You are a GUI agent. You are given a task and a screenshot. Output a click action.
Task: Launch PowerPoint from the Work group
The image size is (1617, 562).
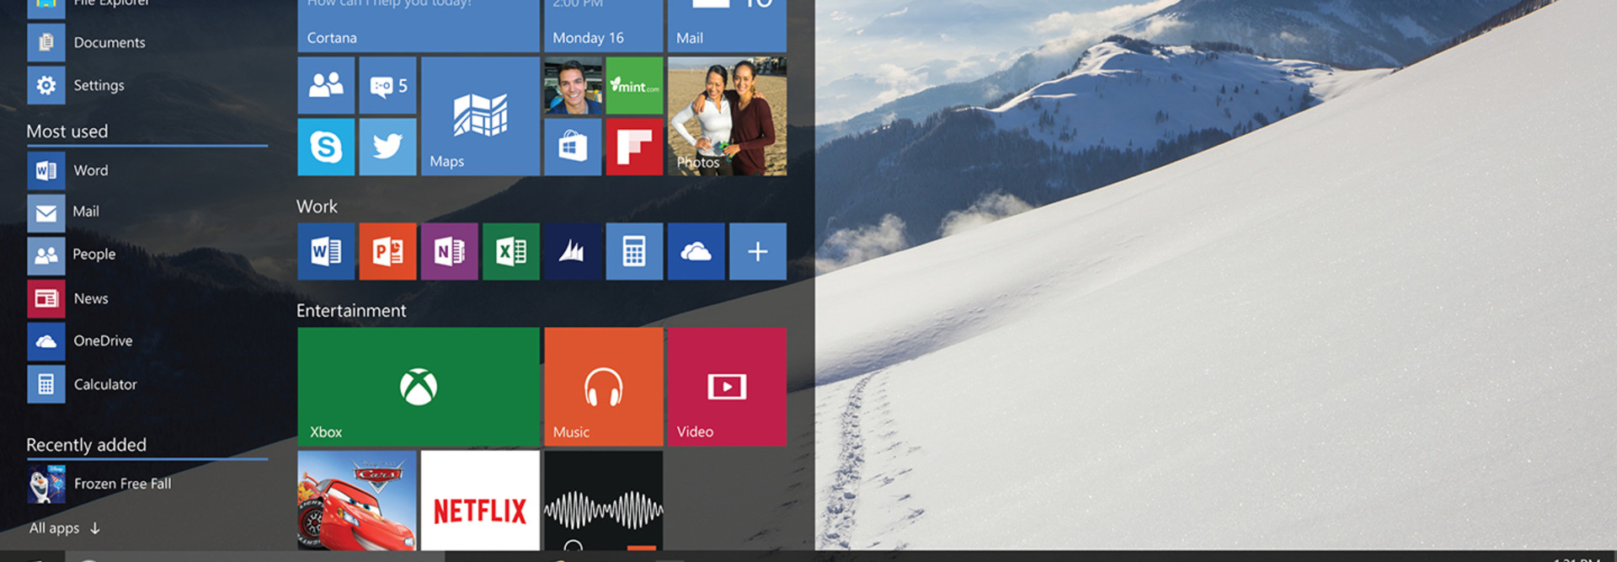click(387, 251)
